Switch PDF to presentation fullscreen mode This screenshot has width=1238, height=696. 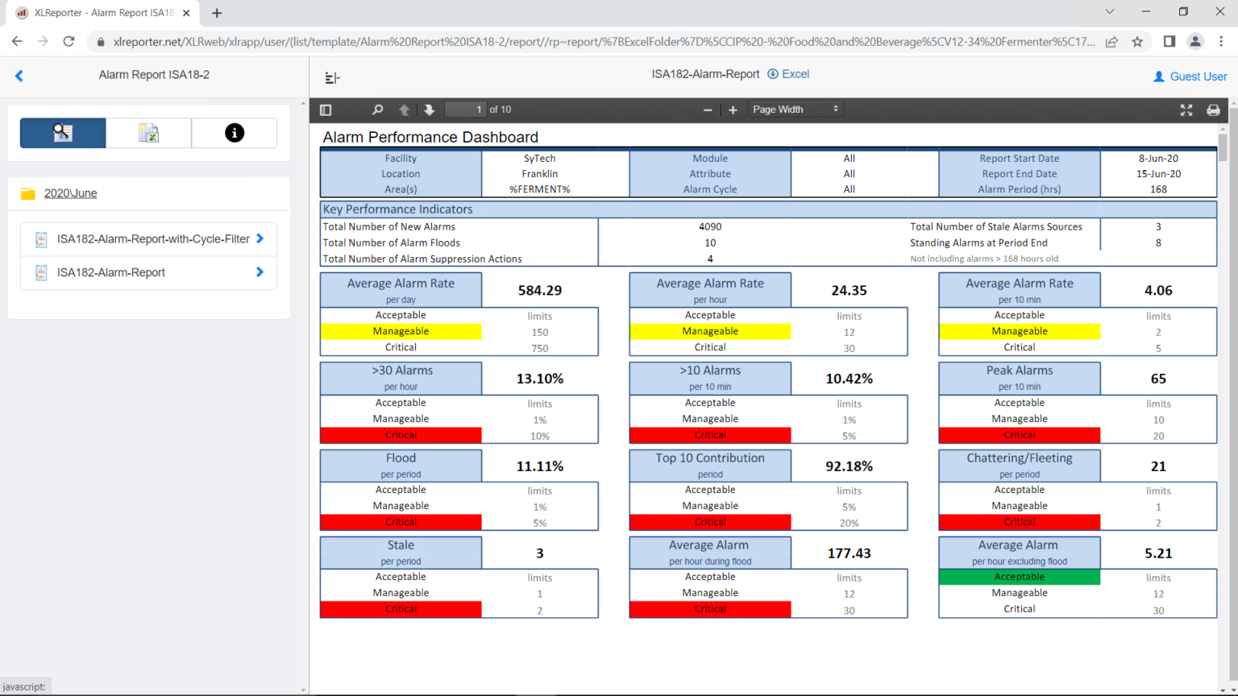1186,110
